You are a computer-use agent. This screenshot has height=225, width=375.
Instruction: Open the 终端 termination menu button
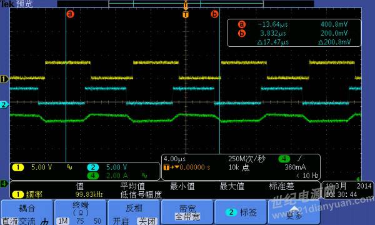(x=81, y=212)
